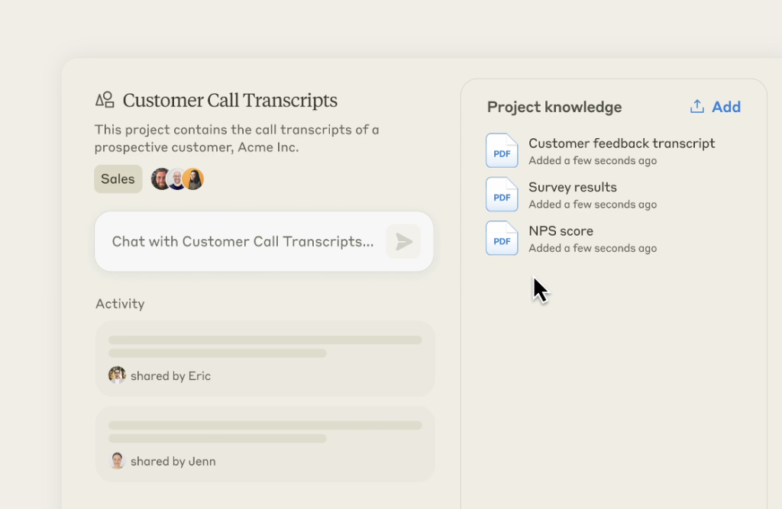Click the Customer Call Transcripts project title
The height and width of the screenshot is (509, 782).
click(x=230, y=101)
